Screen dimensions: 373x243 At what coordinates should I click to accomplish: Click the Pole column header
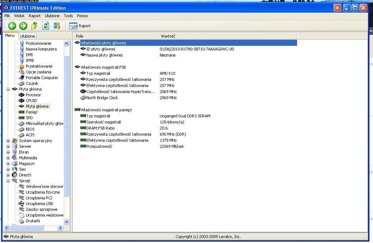click(115, 36)
